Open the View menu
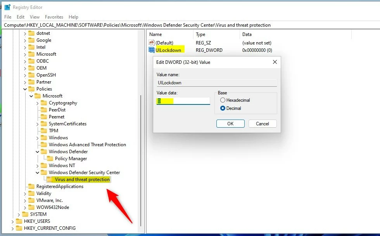 pos(35,17)
